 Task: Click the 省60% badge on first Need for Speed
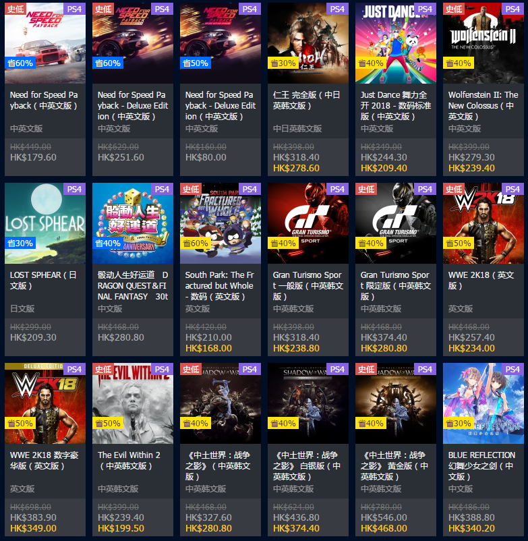(20, 63)
